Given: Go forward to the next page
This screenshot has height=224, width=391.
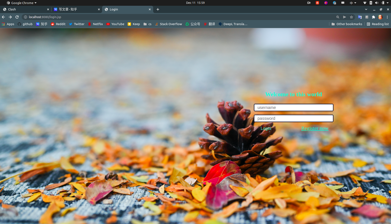Looking at the screenshot, I should coord(10,17).
